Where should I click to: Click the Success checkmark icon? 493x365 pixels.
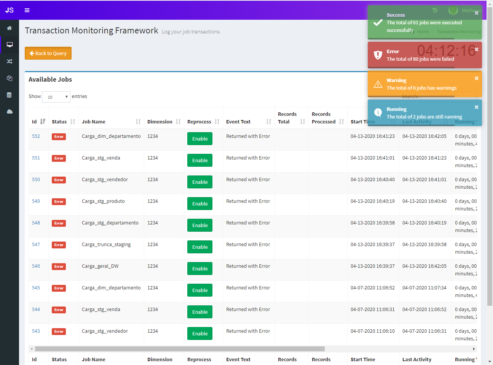pos(378,22)
